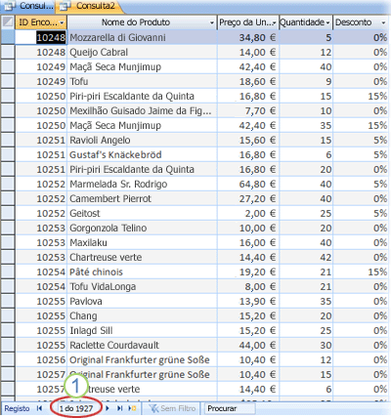Select all records using corner selector
Image resolution: width=391 pixels, height=418 pixels.
[x=8, y=22]
